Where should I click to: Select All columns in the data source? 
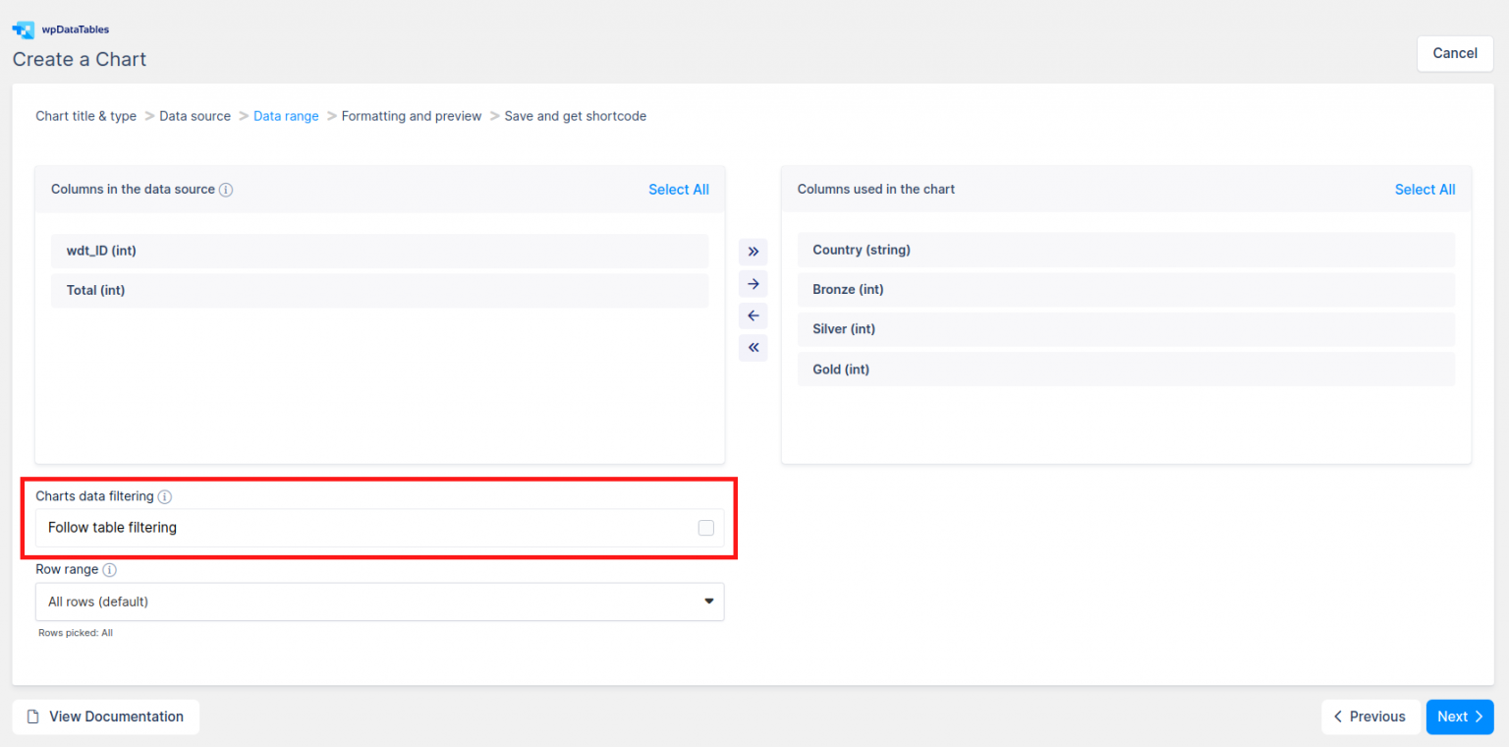click(678, 190)
